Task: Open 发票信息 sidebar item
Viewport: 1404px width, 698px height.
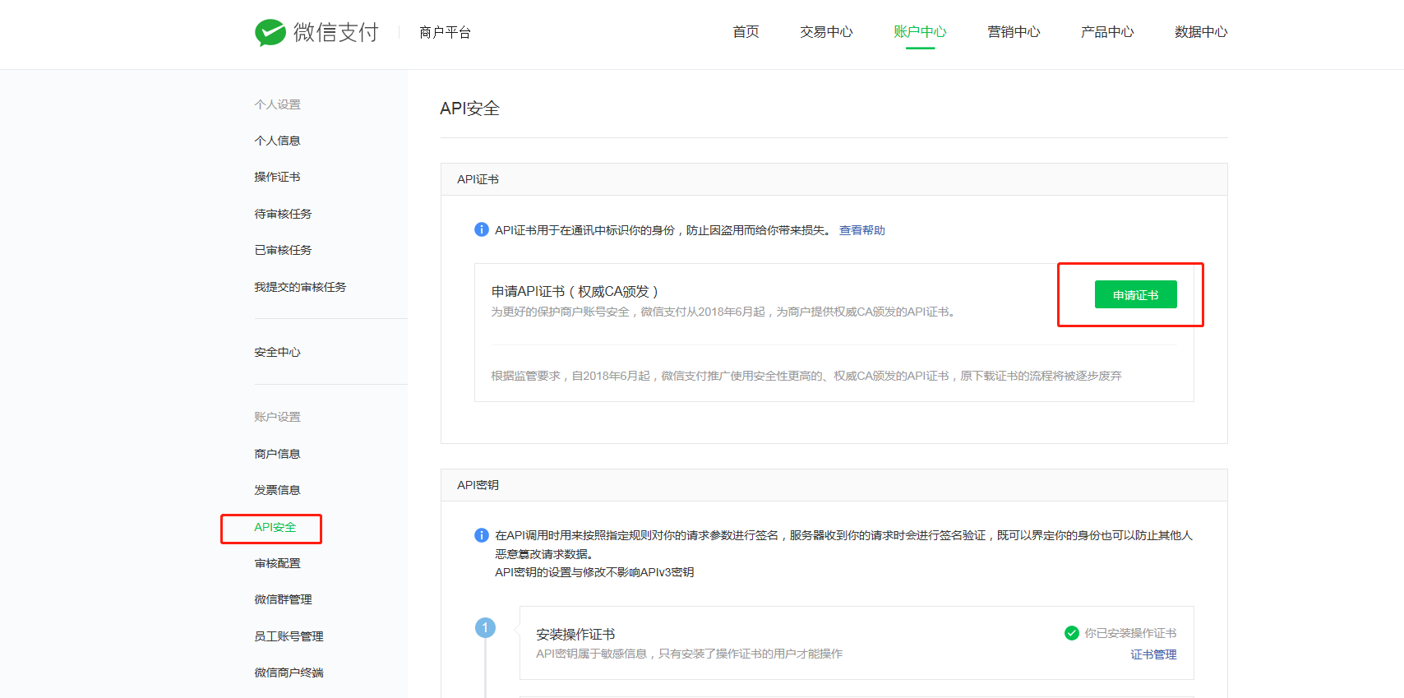Action: 278,490
